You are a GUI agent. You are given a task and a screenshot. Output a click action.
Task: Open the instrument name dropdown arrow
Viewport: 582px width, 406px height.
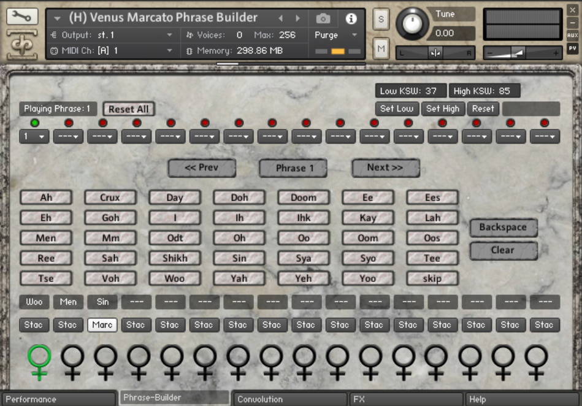click(57, 18)
